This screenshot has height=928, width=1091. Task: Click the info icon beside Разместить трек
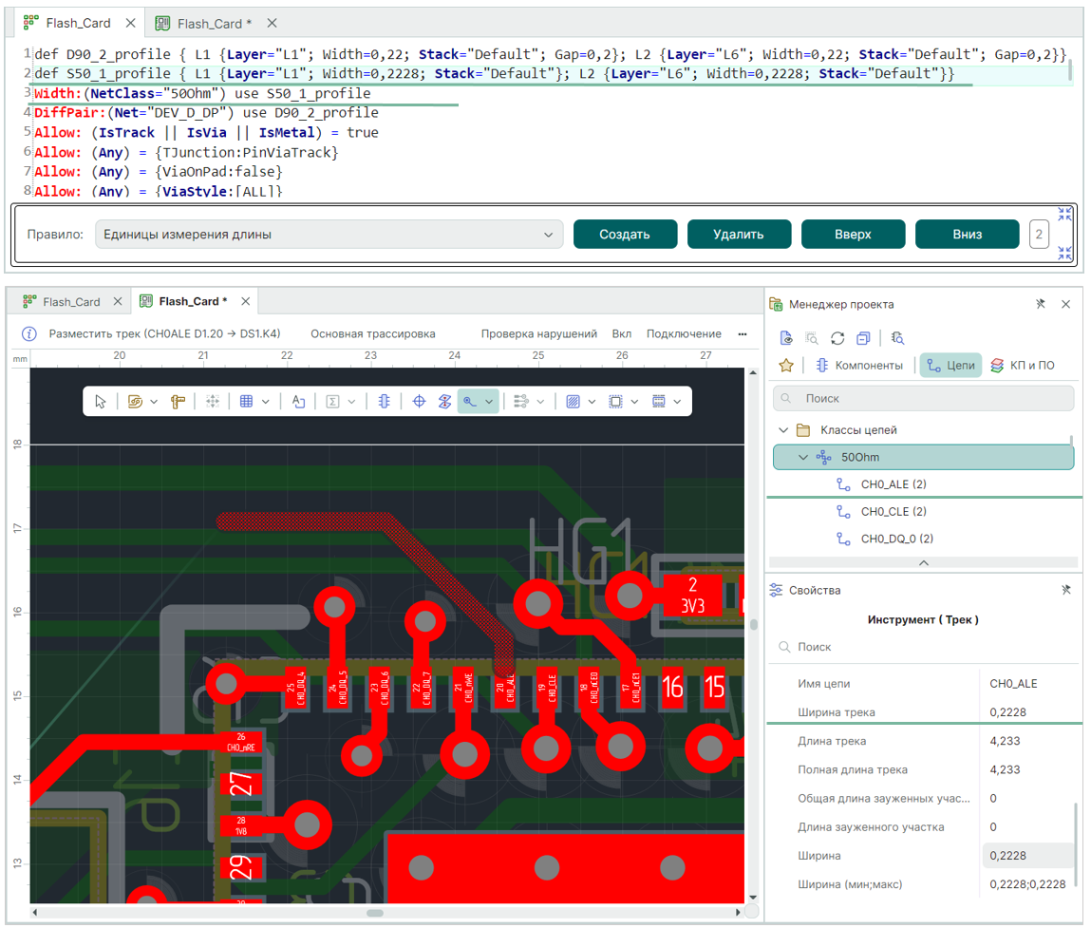(x=29, y=334)
